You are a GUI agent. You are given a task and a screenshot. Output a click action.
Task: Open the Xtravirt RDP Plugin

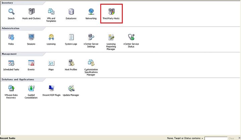click(x=51, y=88)
